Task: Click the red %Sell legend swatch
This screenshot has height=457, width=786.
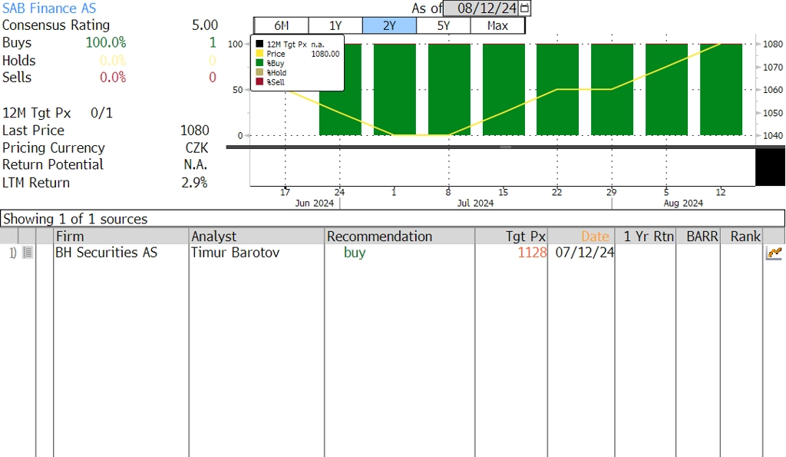Action: [x=259, y=81]
